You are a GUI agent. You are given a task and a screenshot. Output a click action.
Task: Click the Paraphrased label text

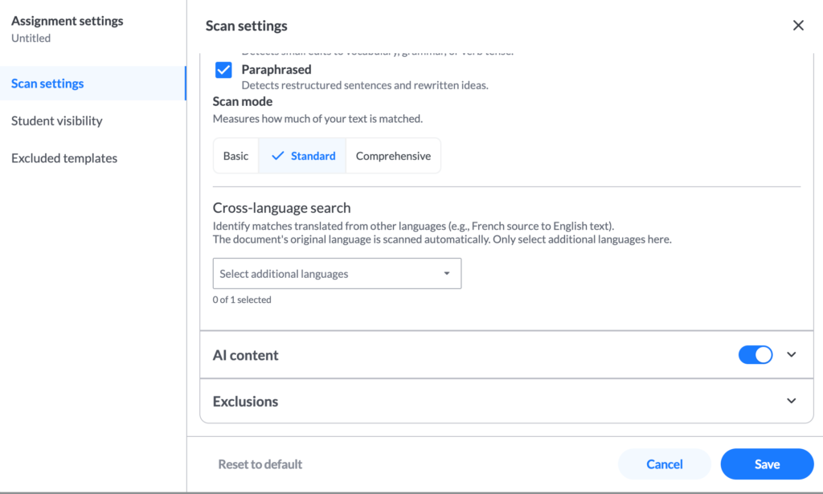(276, 69)
